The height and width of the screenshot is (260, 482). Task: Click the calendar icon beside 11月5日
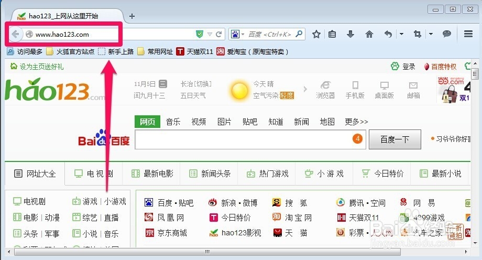(x=163, y=84)
